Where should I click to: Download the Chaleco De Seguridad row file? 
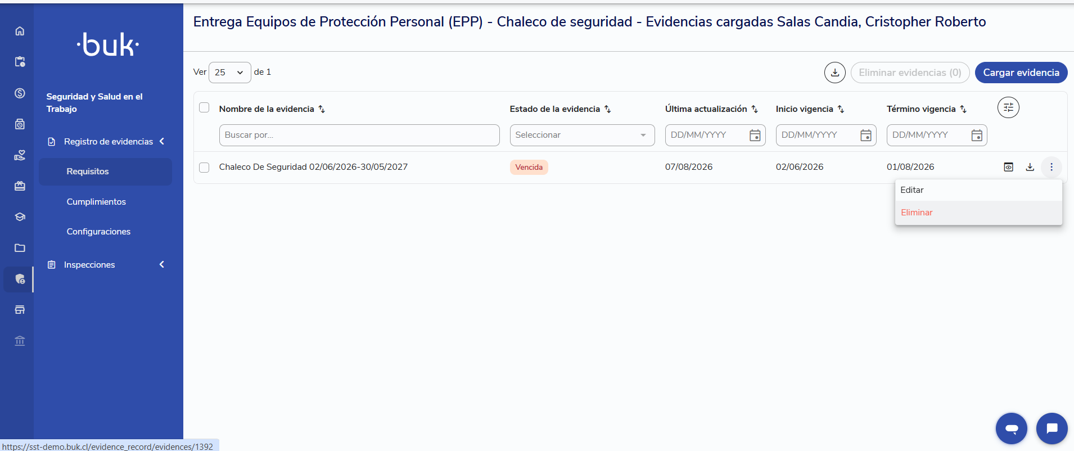coord(1030,167)
